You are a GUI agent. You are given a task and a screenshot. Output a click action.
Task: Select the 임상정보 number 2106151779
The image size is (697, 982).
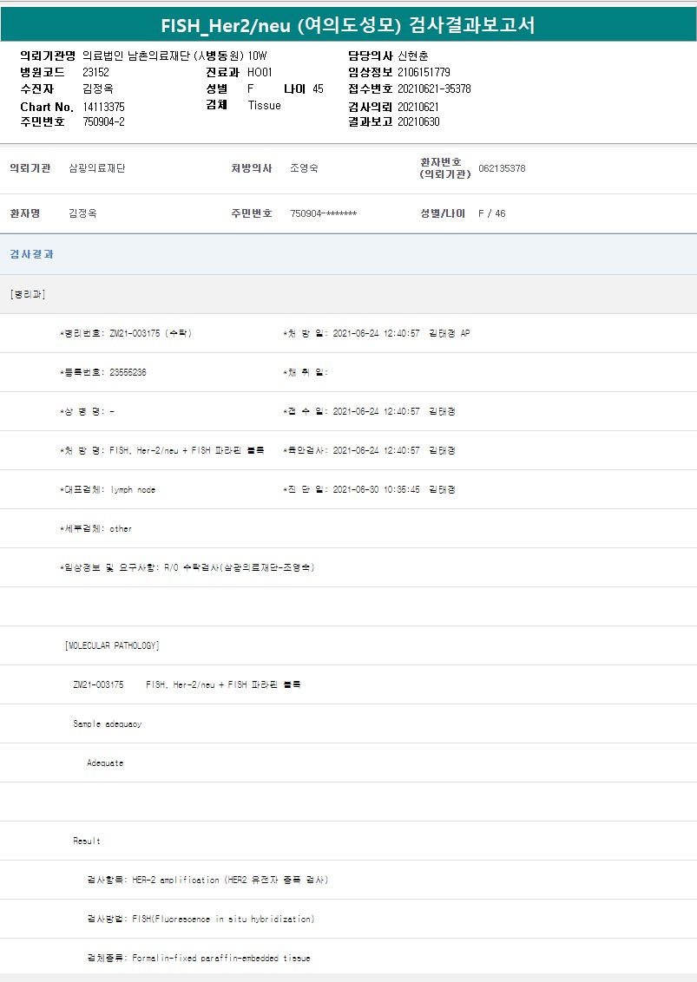pos(424,72)
